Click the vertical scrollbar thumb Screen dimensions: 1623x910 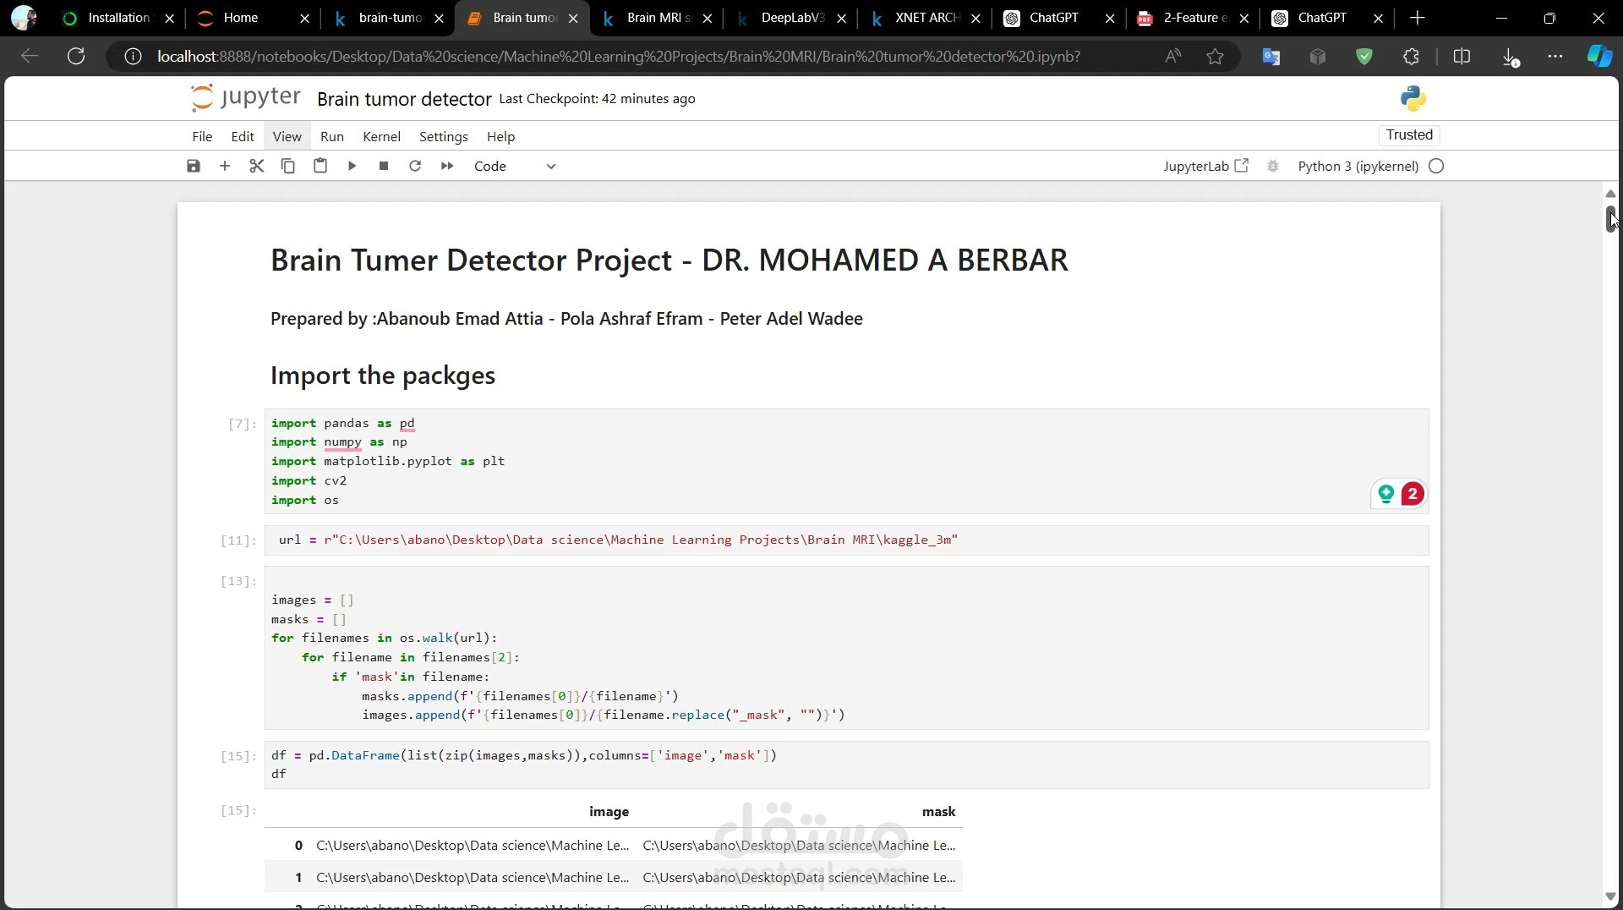(x=1610, y=218)
